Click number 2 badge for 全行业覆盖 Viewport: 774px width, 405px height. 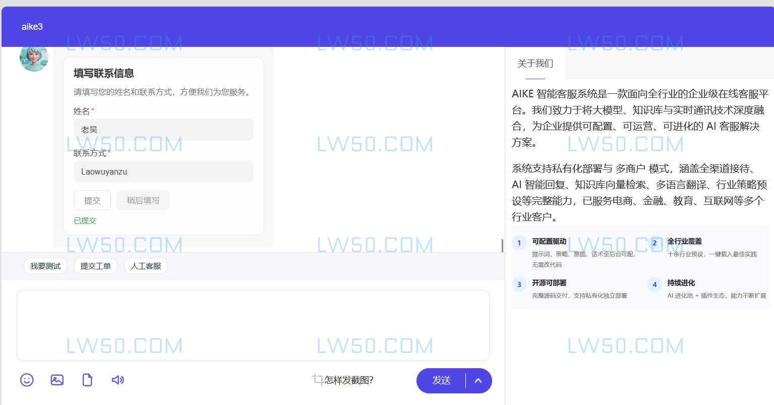tap(654, 243)
